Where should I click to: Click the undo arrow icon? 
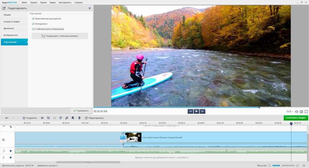point(7,118)
